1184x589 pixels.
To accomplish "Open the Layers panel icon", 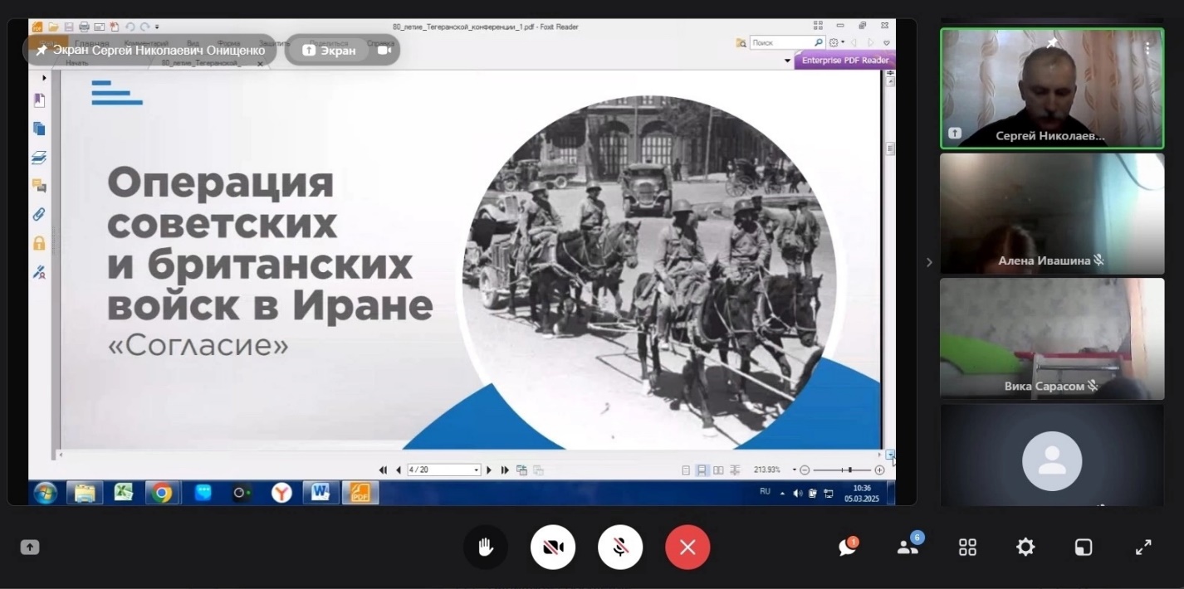I will click(39, 158).
